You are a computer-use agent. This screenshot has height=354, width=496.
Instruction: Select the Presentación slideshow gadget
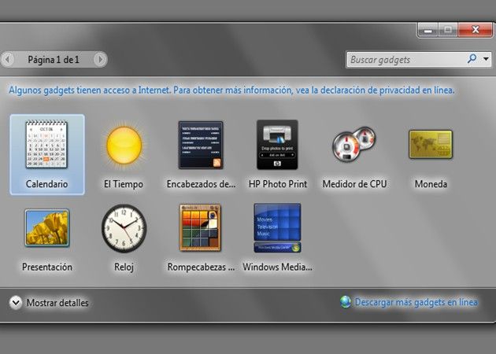[x=46, y=228]
